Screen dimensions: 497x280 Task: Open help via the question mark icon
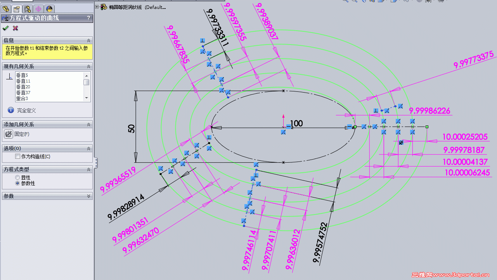(x=89, y=18)
